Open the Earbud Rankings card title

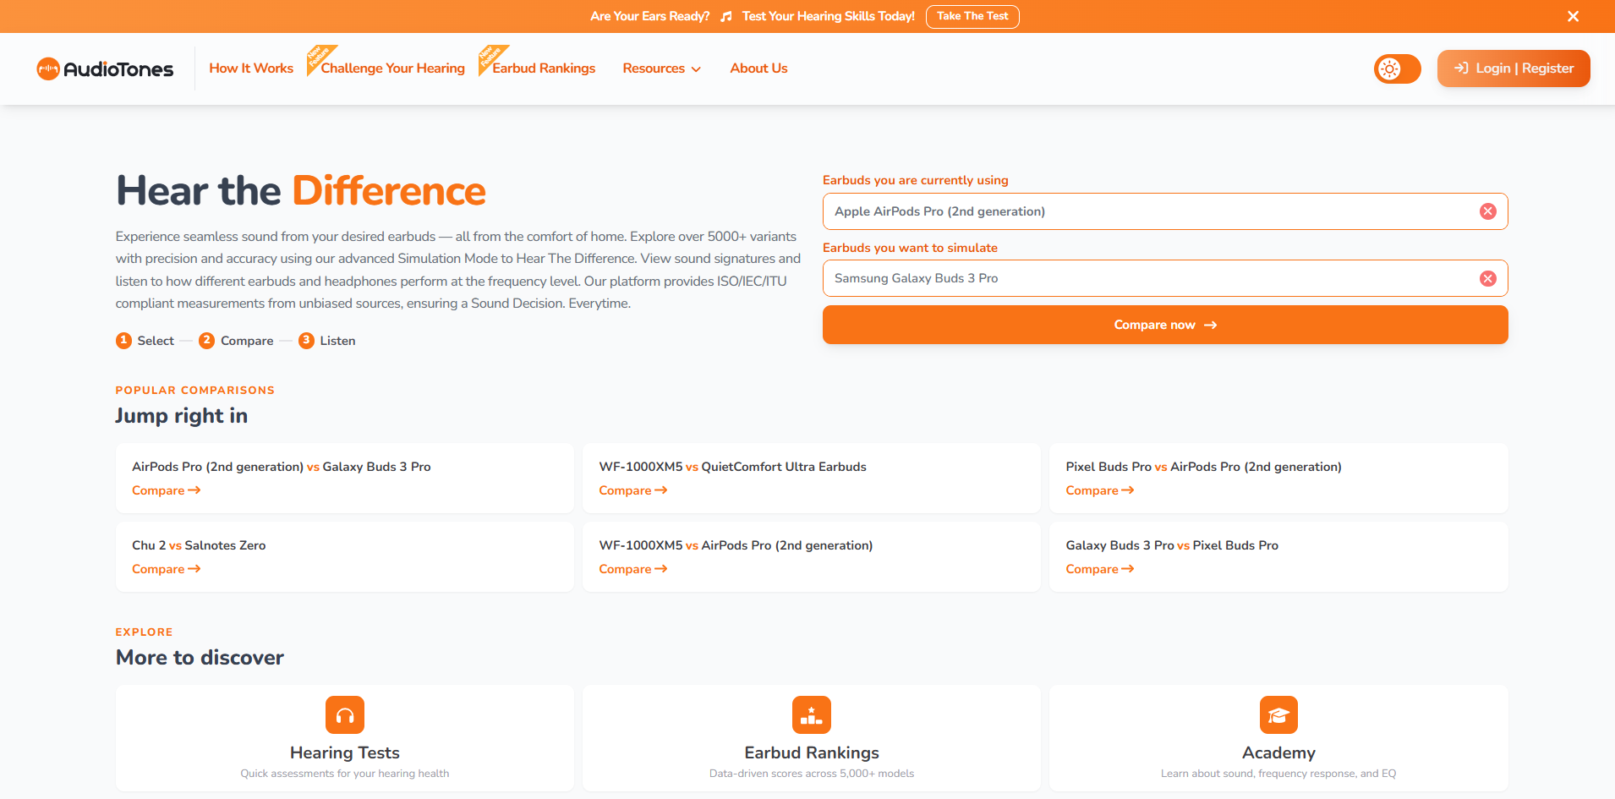pos(812,752)
